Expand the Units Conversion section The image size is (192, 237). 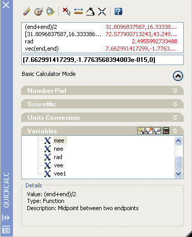click(x=175, y=117)
